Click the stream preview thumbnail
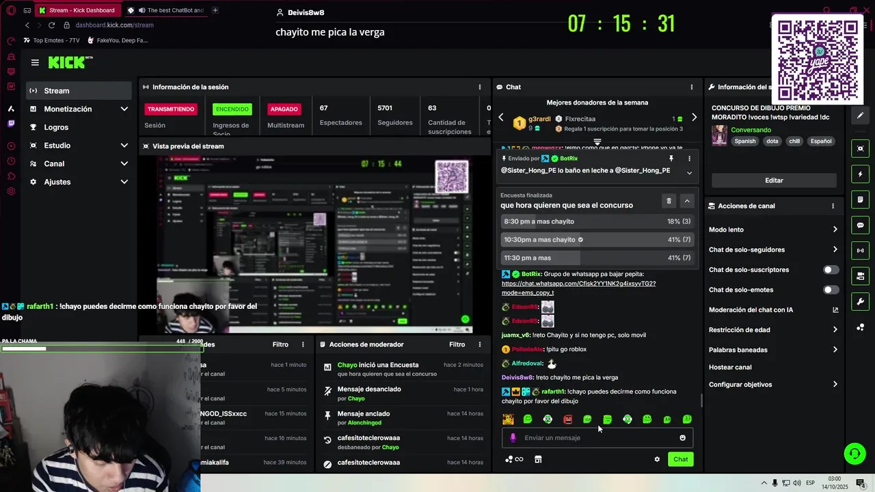875x492 pixels. pos(314,243)
